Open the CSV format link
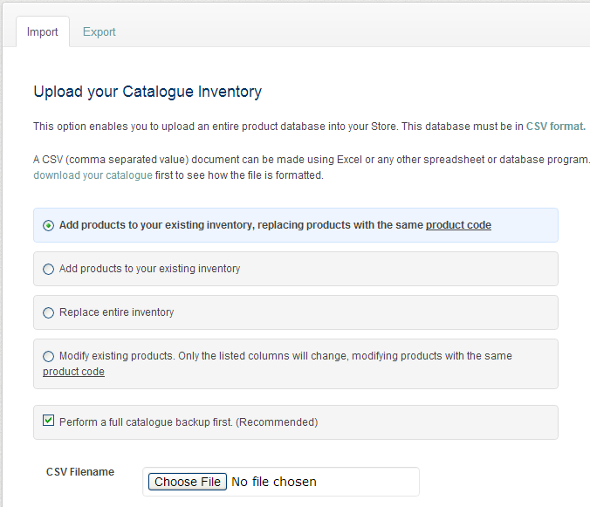Viewport: 590px width, 507px height. 555,127
